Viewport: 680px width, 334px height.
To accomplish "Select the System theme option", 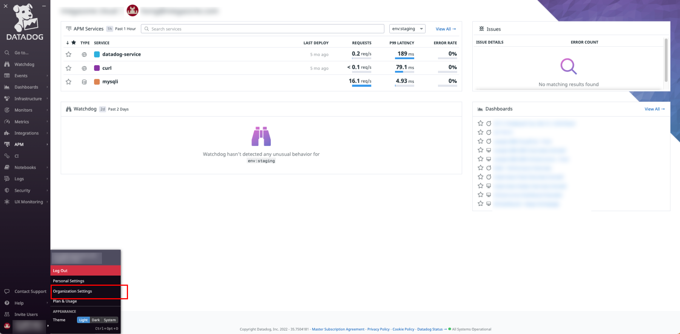I will click(x=110, y=320).
